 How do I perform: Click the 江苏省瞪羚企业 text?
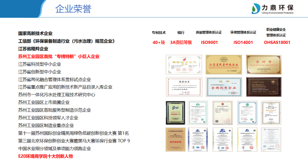coord(33,49)
